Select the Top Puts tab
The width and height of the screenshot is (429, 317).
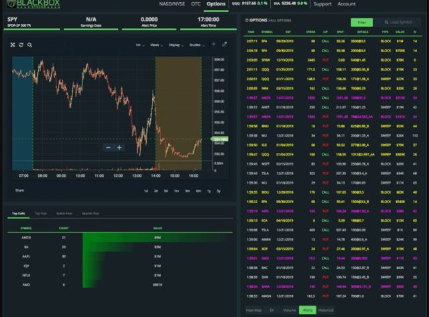point(40,213)
